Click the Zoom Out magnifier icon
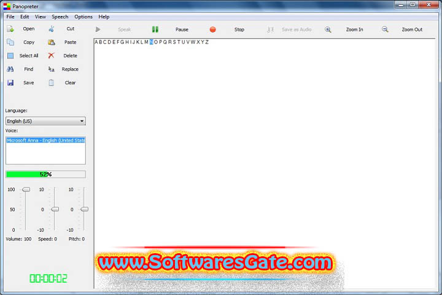Screen dimensions: 442x295 point(385,29)
